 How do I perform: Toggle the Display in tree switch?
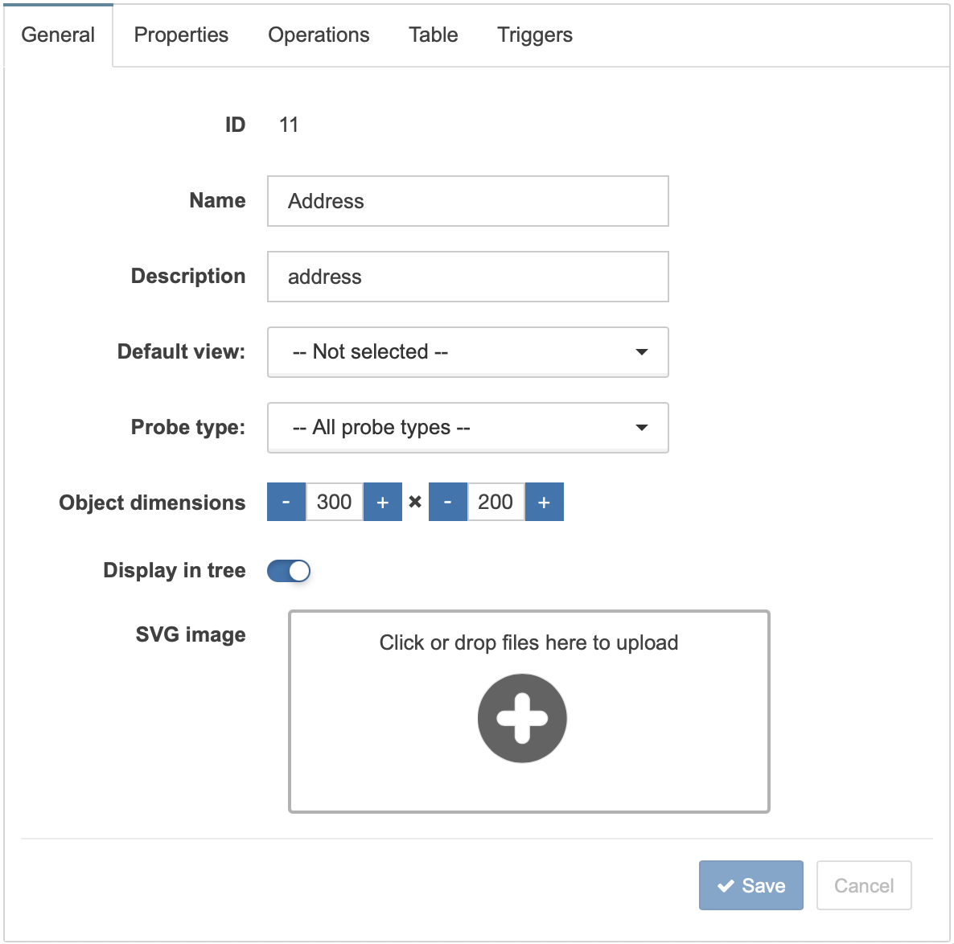point(289,571)
